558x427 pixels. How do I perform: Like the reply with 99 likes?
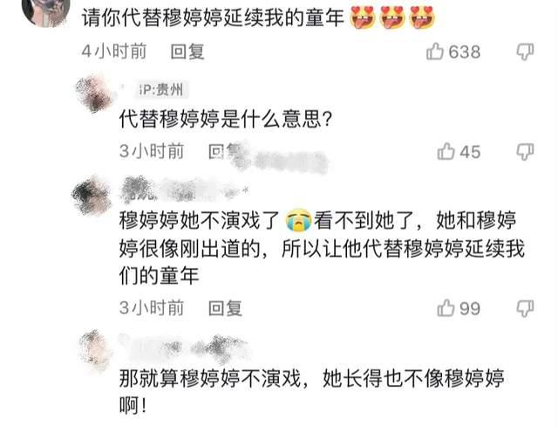pyautogui.click(x=446, y=308)
